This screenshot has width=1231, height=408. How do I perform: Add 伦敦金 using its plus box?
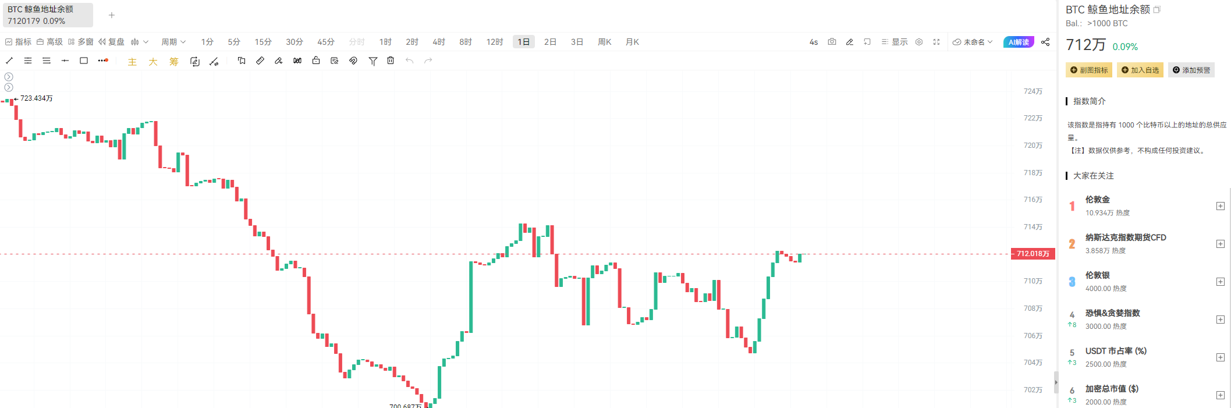[x=1221, y=206]
